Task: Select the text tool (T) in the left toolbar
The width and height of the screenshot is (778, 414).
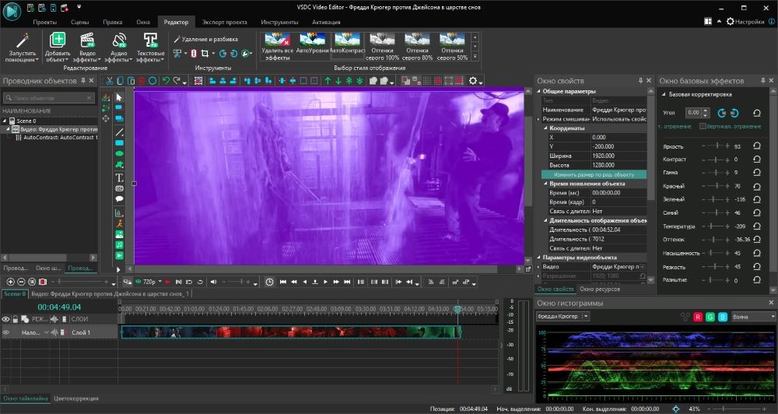Action: pyautogui.click(x=119, y=177)
